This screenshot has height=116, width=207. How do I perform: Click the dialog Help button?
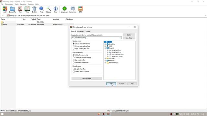(132, 84)
